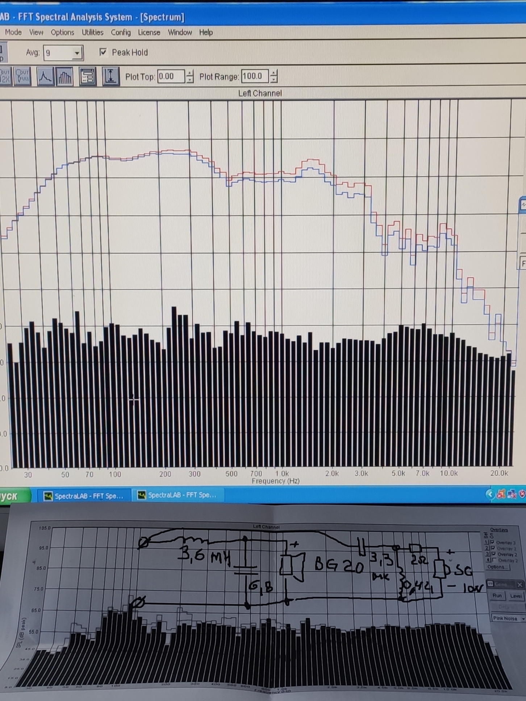Click the 2.0k frequency axis label
Screen dimensions: 526x701
pyautogui.click(x=332, y=474)
